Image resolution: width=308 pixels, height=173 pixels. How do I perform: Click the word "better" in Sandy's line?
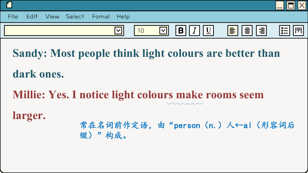240,53
